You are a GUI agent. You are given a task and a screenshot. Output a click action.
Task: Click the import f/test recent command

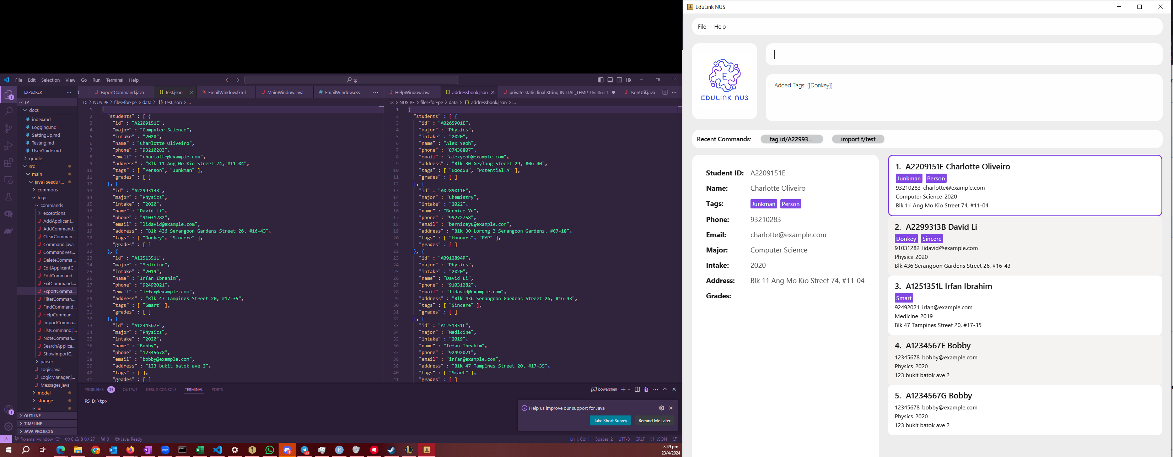click(858, 139)
